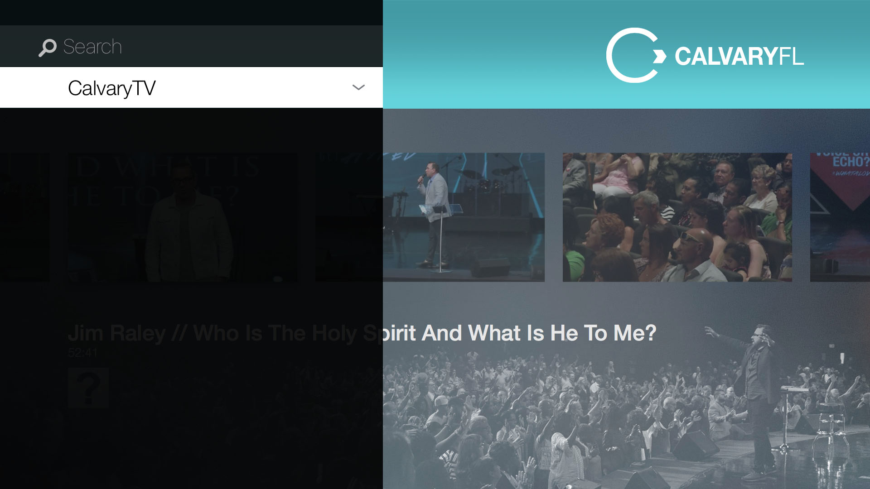Select the dimmed thumbnail cut off at left

click(x=24, y=217)
